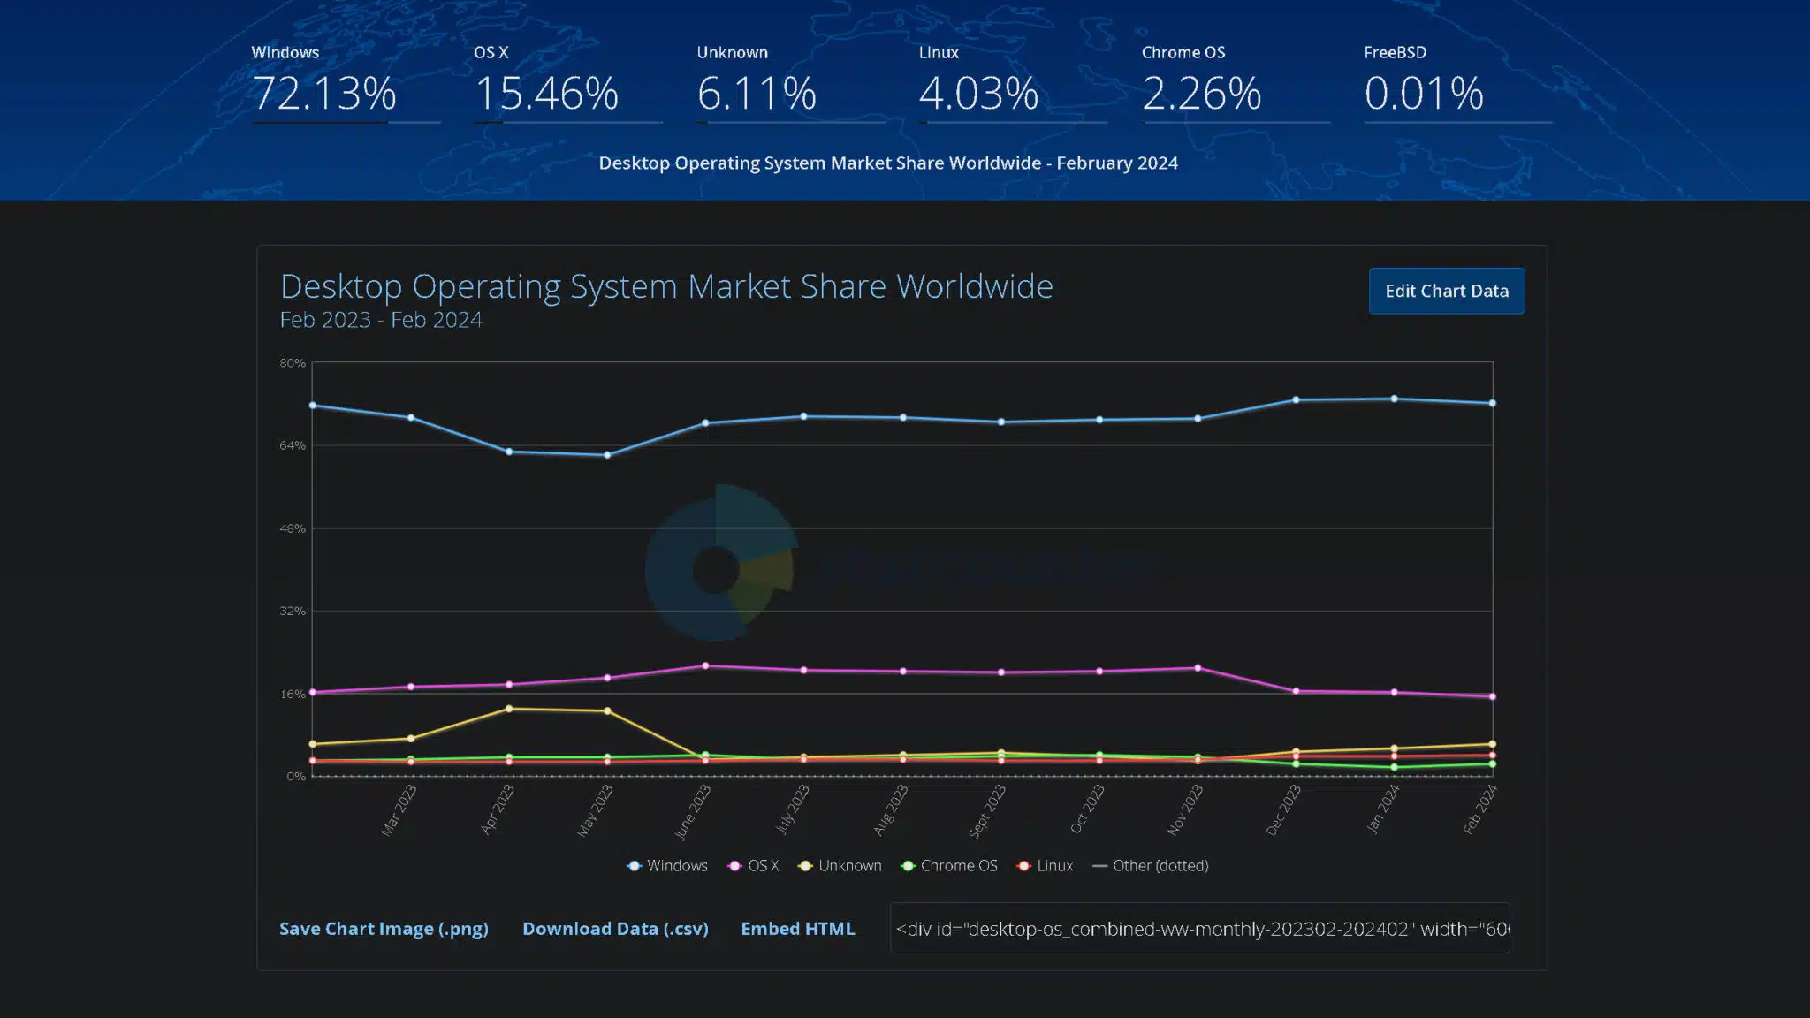Click the Save Chart Image (.png) link
1810x1018 pixels.
tap(384, 929)
